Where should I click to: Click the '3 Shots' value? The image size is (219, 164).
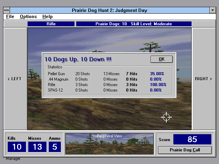point(81,85)
